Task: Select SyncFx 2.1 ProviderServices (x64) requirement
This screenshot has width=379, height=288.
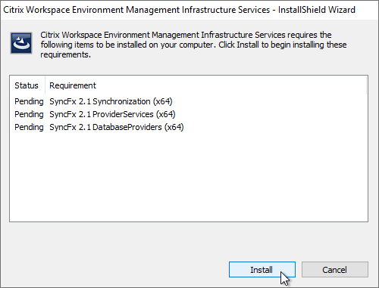Action: [112, 114]
